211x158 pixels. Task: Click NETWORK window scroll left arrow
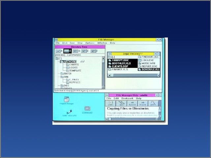109,75
